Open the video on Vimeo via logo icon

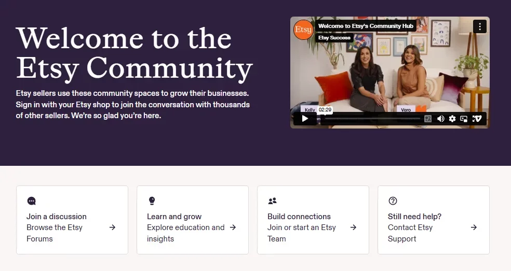[x=477, y=119]
